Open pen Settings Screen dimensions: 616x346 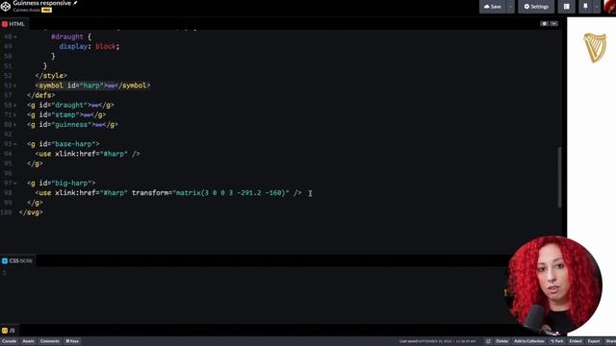click(x=536, y=7)
